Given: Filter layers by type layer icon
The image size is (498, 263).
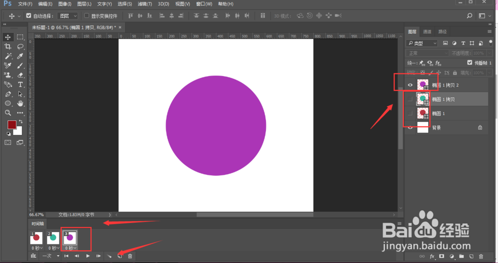Looking at the screenshot, I should click(x=463, y=43).
